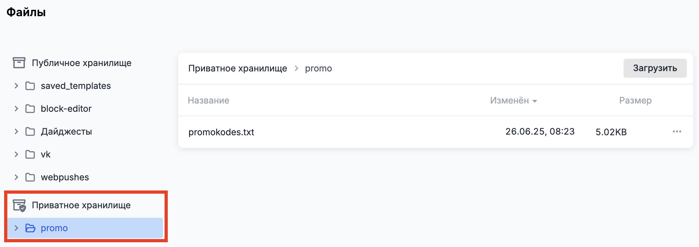Viewport: 699px width, 247px height.
Task: Open Приватное хранилище via the breadcrumb
Action: tap(237, 68)
